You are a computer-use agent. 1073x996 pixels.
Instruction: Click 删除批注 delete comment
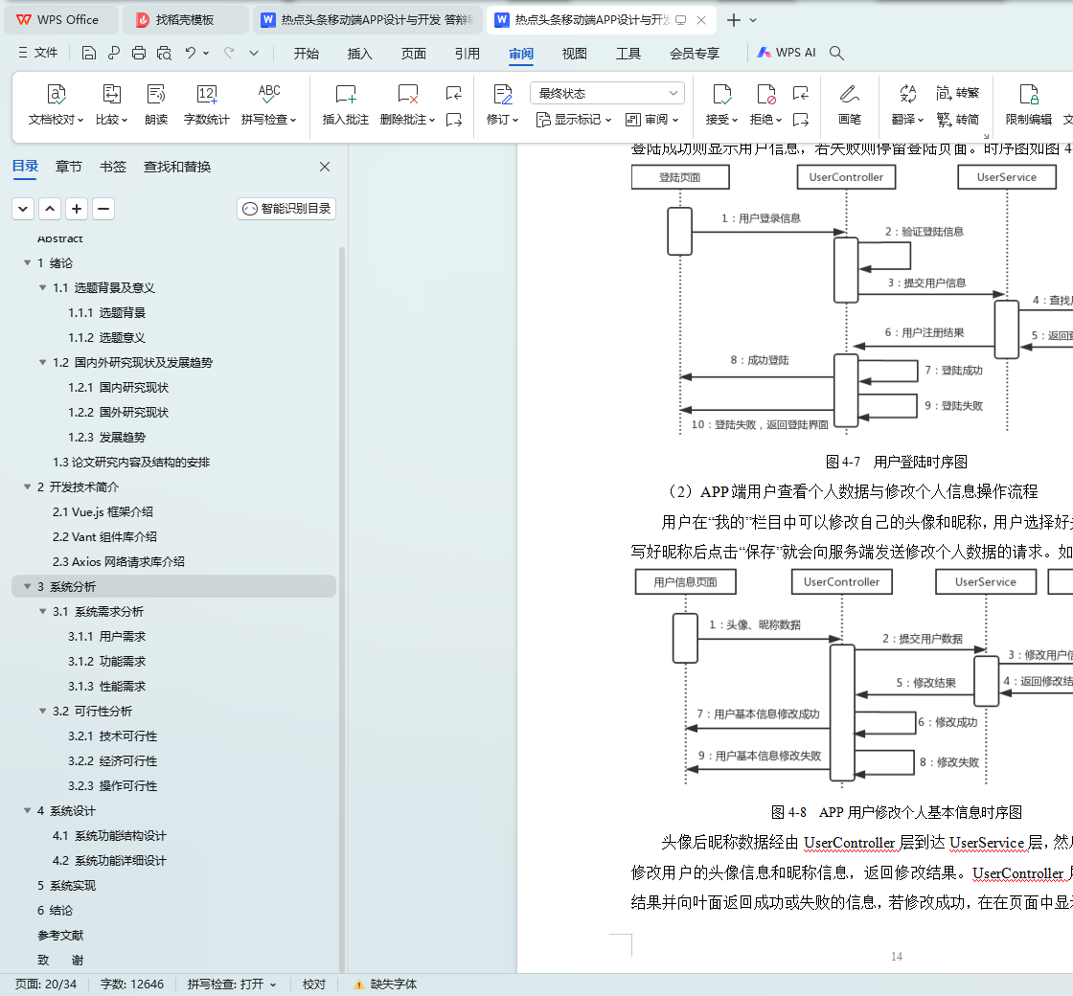408,104
